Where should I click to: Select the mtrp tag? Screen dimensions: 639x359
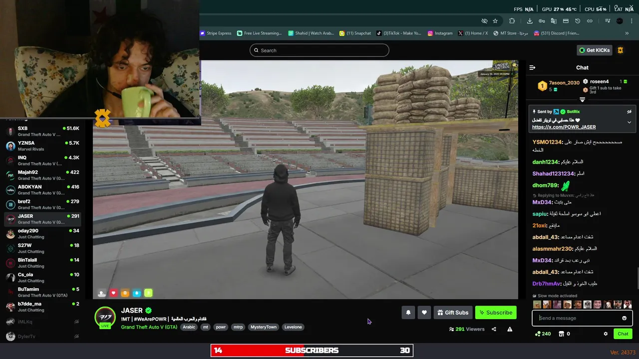[238, 327]
